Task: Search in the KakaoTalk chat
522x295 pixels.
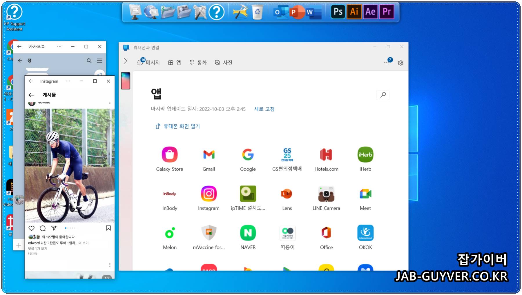Action: pos(89,61)
